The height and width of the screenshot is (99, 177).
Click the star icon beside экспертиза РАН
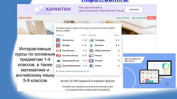coord(57,71)
